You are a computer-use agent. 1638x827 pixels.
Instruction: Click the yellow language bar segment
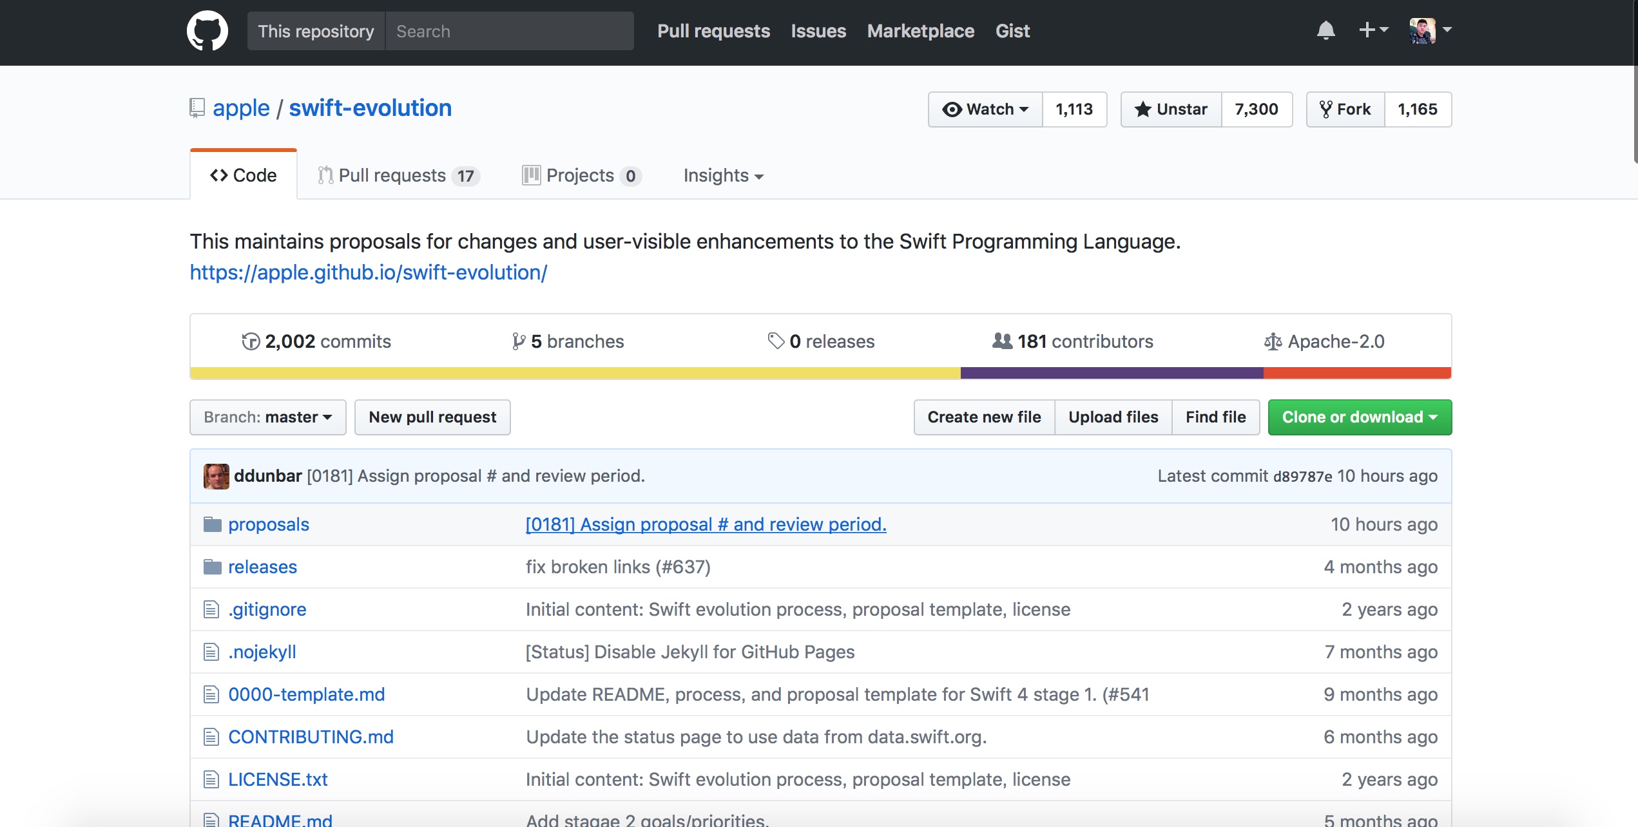pos(575,373)
